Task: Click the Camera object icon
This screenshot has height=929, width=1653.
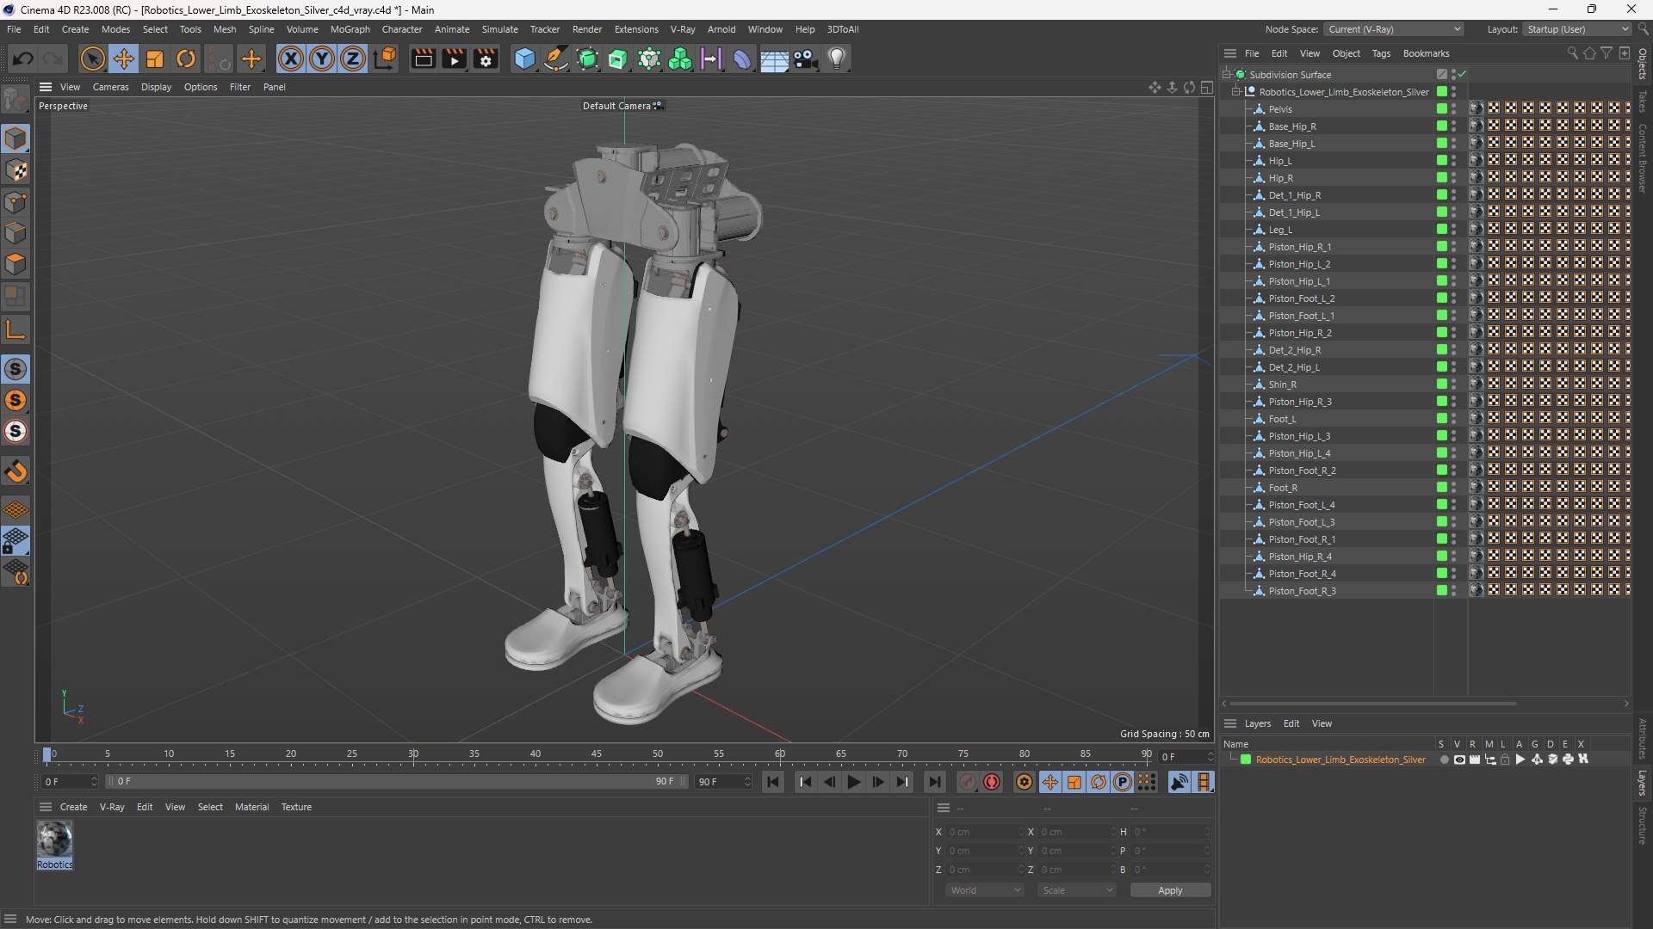Action: (x=805, y=58)
